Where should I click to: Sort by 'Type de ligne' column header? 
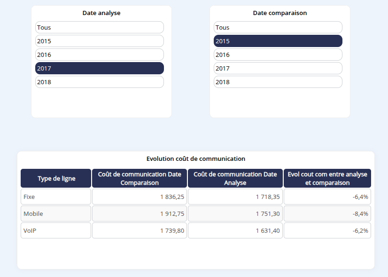point(56,178)
